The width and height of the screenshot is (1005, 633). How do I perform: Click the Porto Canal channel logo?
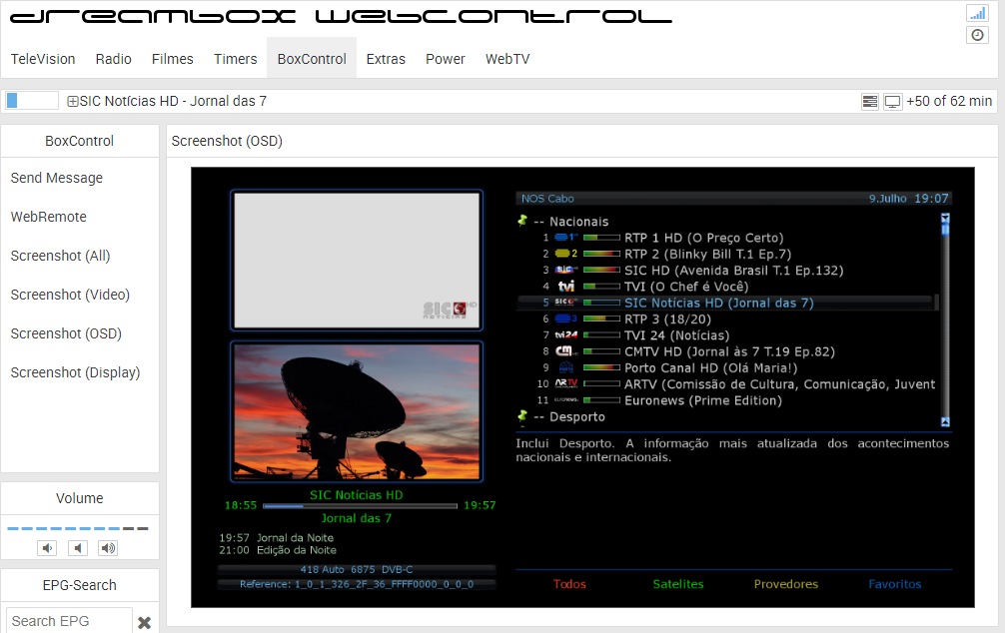566,367
